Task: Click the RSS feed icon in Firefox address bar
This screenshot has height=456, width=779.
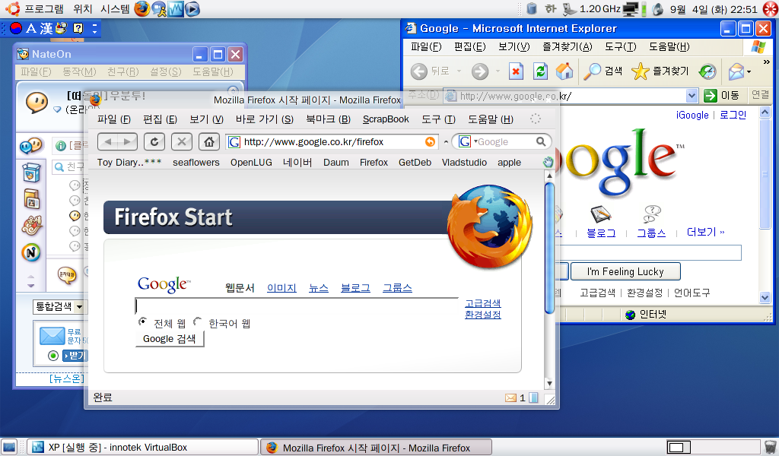Action: 431,142
